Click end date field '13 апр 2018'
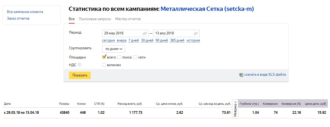The height and width of the screenshot is (127, 330). point(176,33)
